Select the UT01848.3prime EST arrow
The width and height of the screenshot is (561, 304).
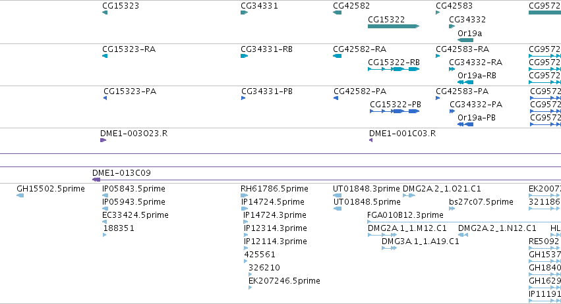coord(337,195)
